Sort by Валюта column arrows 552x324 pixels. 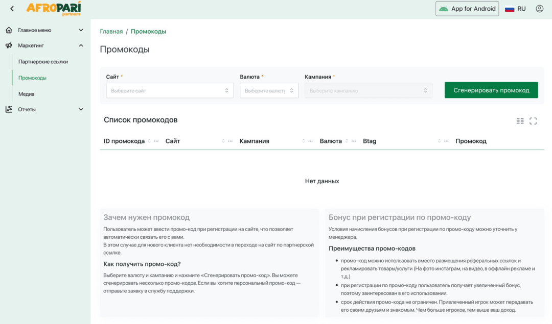tap(347, 141)
